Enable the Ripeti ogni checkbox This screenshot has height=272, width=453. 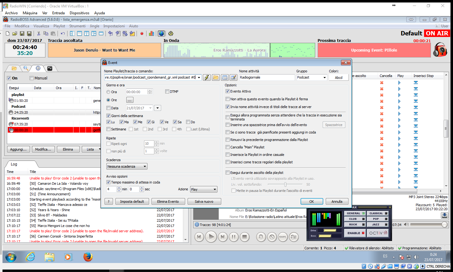point(108,144)
